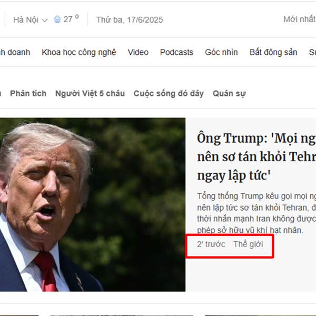Click the 2' trước timestamp
The image size is (316, 316).
point(211,244)
